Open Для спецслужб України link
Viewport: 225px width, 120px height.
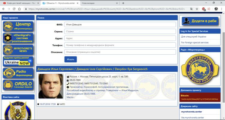point(194,37)
